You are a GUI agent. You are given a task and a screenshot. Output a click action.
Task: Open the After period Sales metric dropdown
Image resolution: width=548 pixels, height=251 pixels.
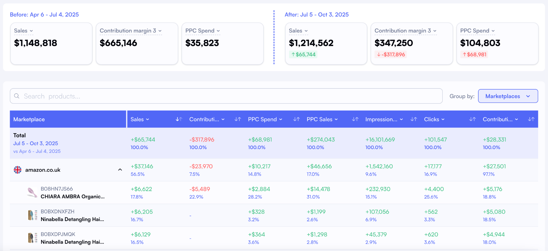tap(298, 31)
